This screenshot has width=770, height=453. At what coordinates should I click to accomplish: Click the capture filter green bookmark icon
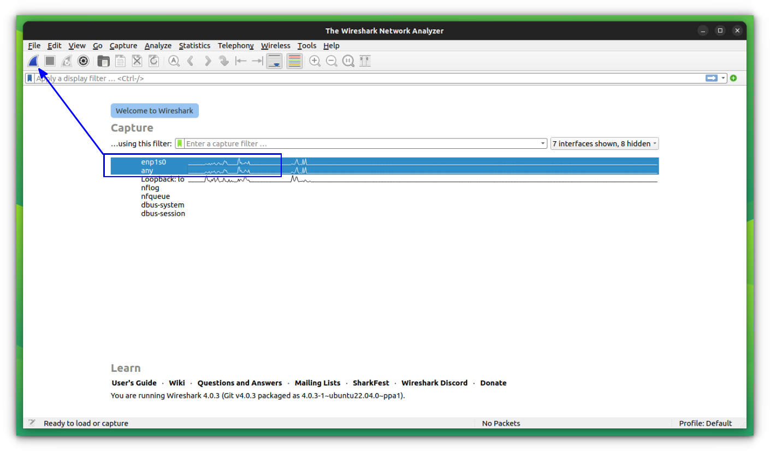point(180,144)
